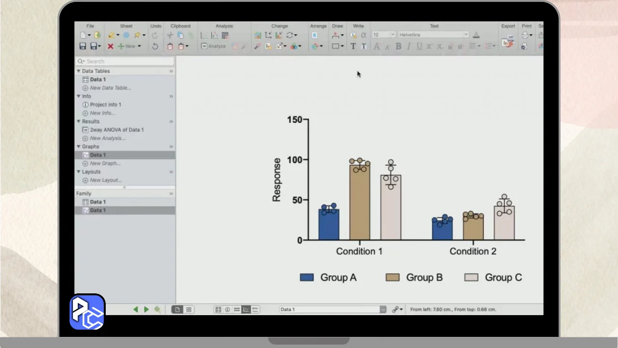Open Project info 1 sheet
This screenshot has height=348, width=618.
tap(105, 105)
